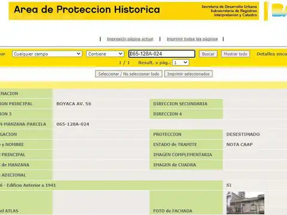The width and height of the screenshot is (287, 215).
Task: Open 'Imprimir todas las páginas' link
Action: [x=192, y=39]
